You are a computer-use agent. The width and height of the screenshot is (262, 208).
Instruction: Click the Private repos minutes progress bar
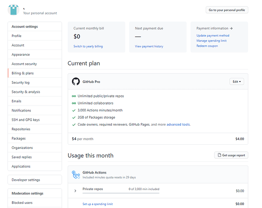(121, 193)
